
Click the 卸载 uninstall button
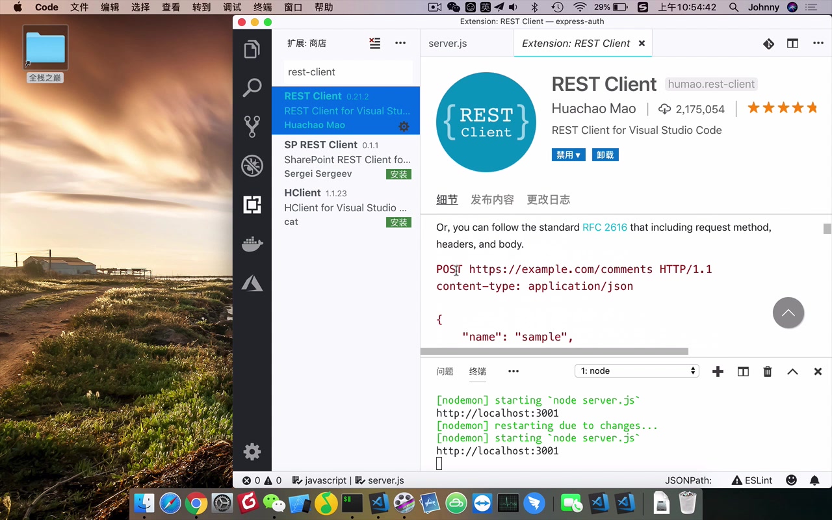click(605, 155)
